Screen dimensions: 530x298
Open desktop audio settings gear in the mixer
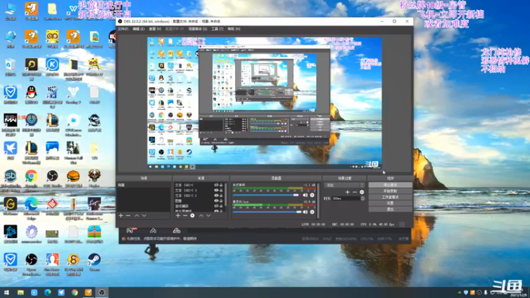[x=312, y=195]
